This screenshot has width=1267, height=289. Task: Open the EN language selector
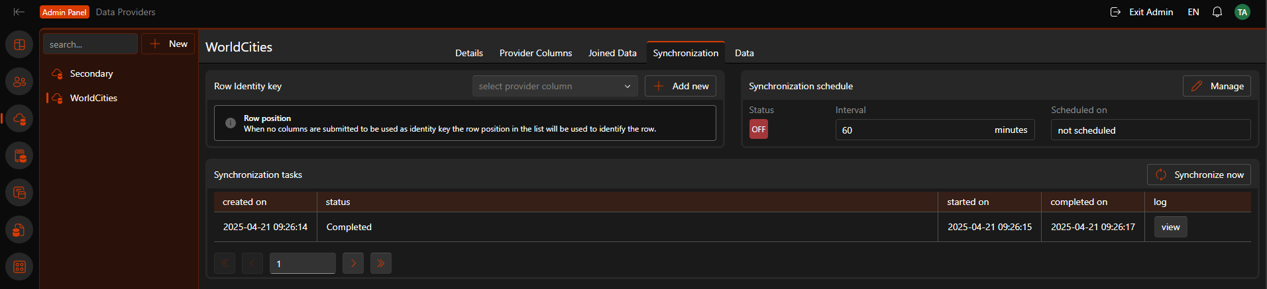(1193, 12)
